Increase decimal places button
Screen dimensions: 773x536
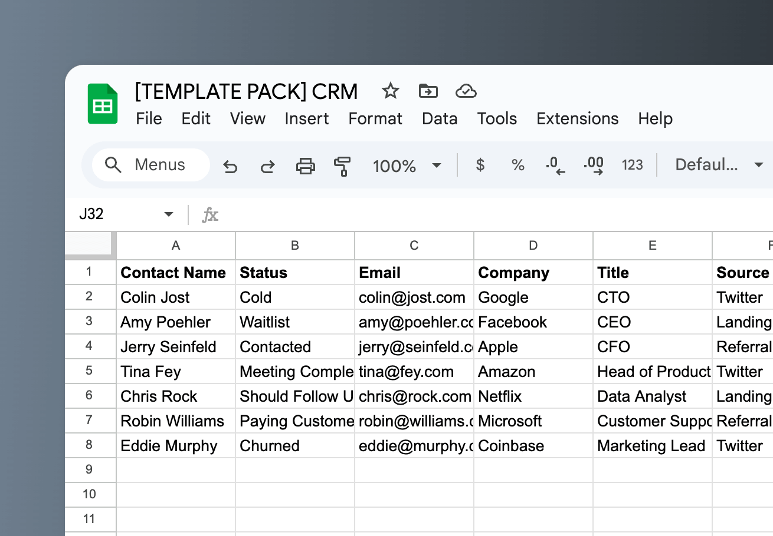click(593, 166)
